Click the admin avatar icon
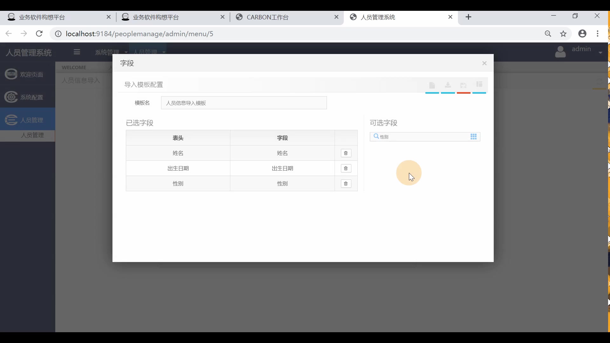This screenshot has height=343, width=610. tap(561, 52)
